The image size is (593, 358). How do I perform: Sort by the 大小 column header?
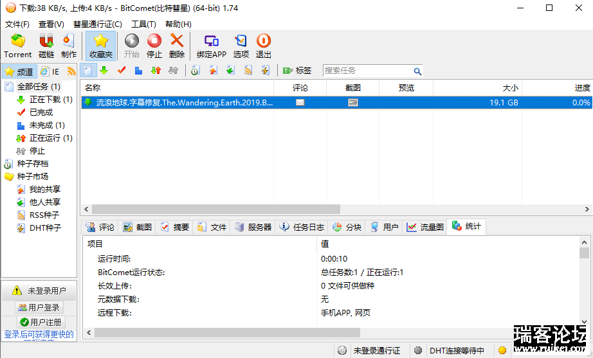click(x=477, y=88)
